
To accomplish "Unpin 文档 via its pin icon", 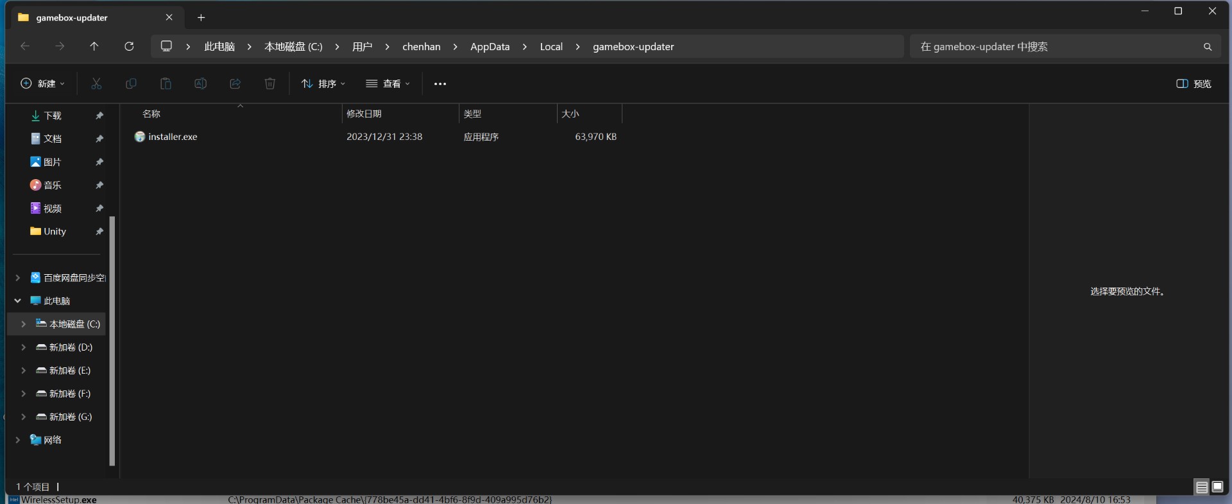I will click(99, 139).
